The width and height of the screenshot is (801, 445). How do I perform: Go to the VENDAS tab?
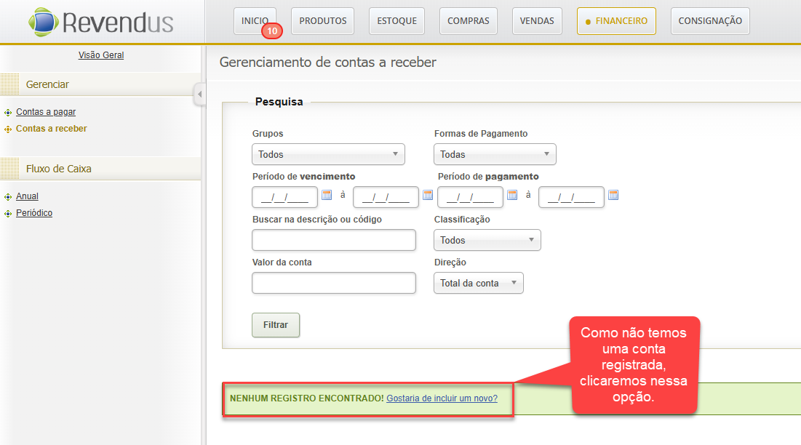click(537, 21)
